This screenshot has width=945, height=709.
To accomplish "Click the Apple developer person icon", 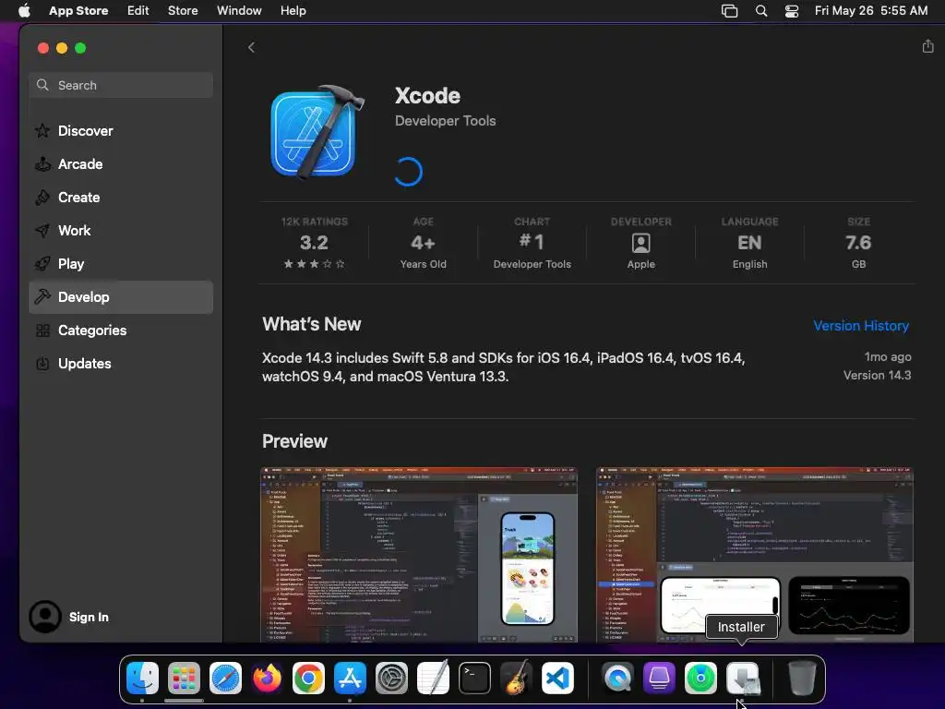I will point(640,243).
